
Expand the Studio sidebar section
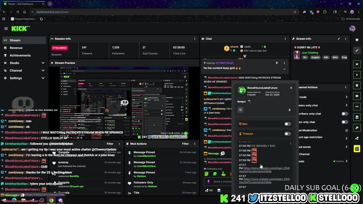tap(43, 63)
